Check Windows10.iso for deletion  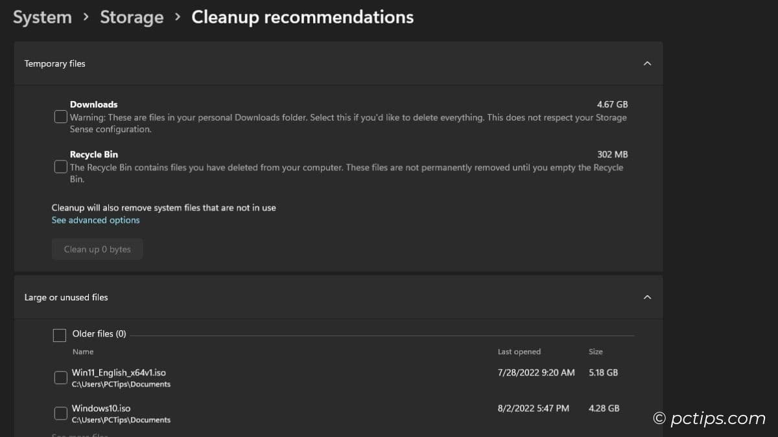pos(60,413)
